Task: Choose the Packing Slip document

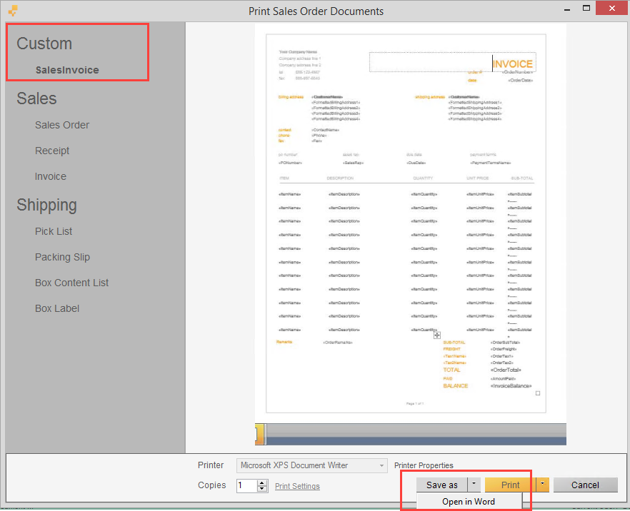Action: (x=62, y=257)
